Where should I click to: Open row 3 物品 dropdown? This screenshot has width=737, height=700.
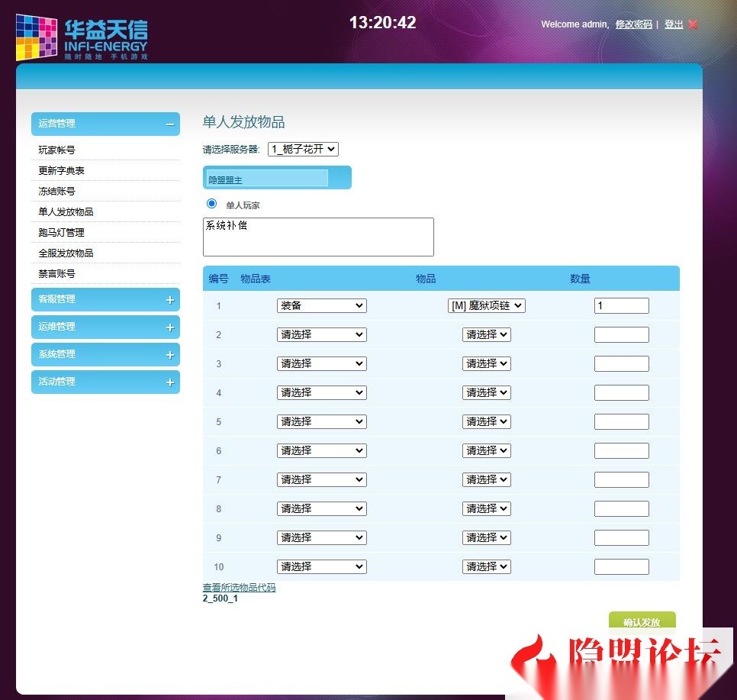coord(487,363)
